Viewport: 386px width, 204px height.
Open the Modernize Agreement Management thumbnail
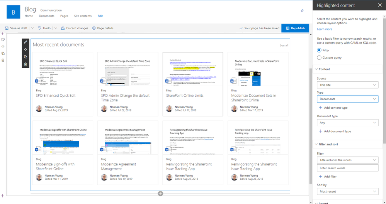coord(128,138)
